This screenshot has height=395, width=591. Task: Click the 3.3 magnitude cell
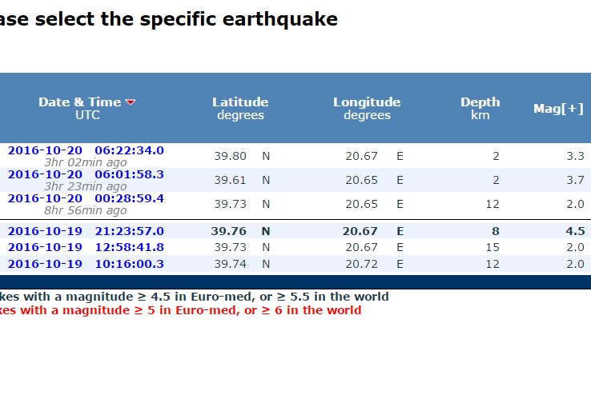coord(575,156)
